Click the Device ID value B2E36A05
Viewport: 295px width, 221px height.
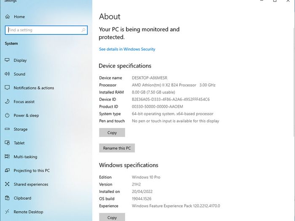[171, 99]
